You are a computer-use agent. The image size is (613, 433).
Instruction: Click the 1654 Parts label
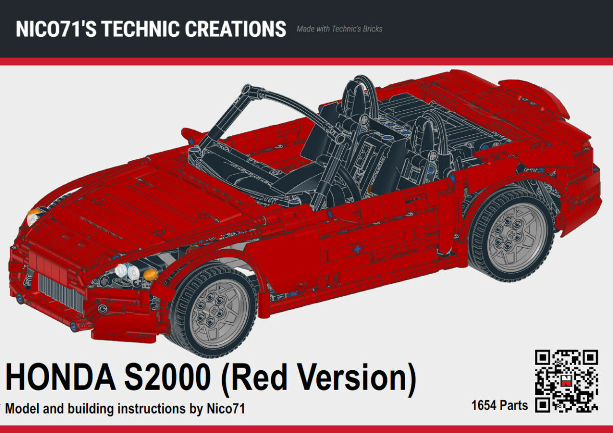(x=499, y=406)
